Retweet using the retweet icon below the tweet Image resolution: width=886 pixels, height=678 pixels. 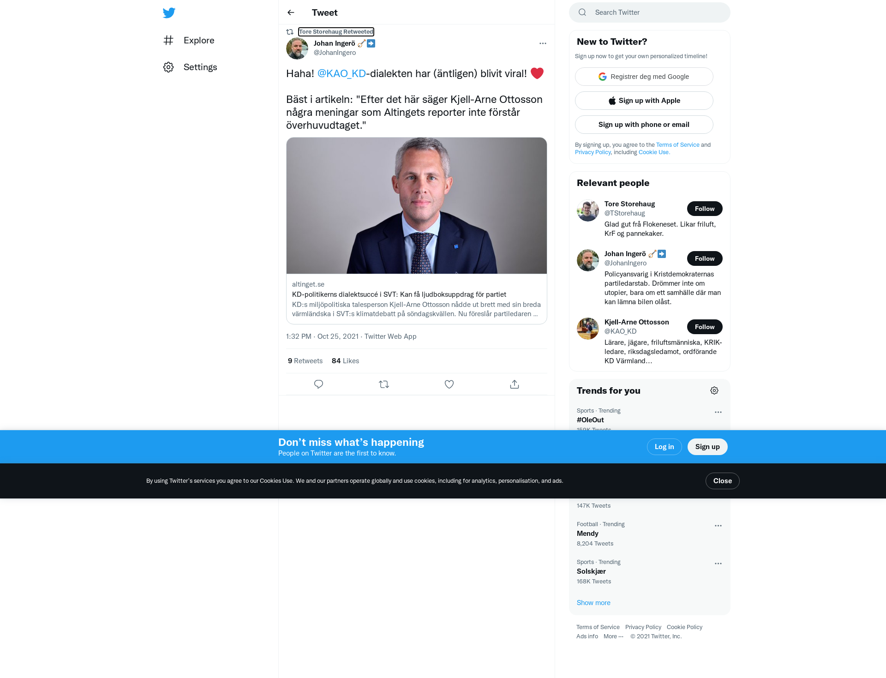(x=384, y=384)
